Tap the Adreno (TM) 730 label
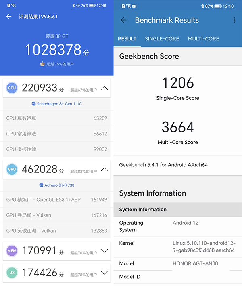The width and height of the screenshot is (242, 286). tap(57, 185)
